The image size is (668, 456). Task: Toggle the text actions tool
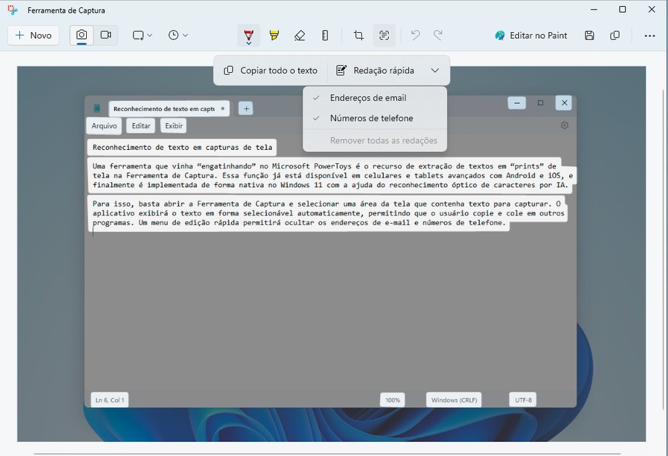pyautogui.click(x=384, y=35)
